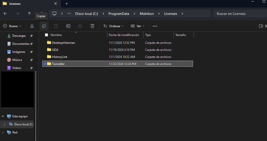Open Videos in the sidebar
This screenshot has width=267, height=141.
tap(17, 68)
